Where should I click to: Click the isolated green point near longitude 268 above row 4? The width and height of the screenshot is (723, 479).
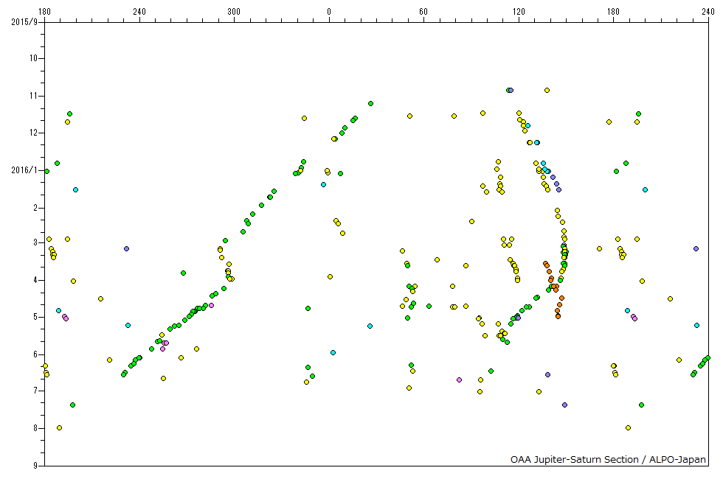183,273
